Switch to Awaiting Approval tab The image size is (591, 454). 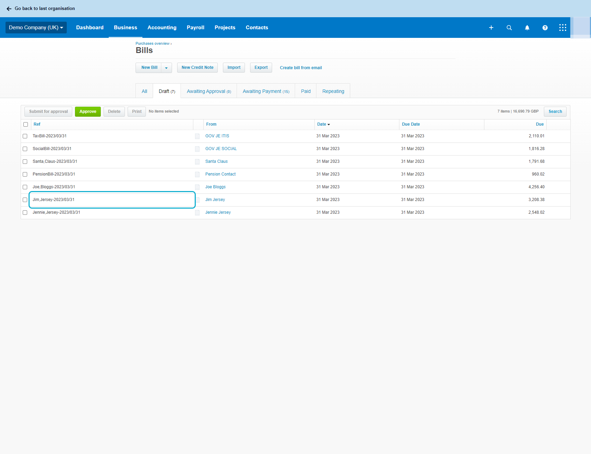[209, 91]
